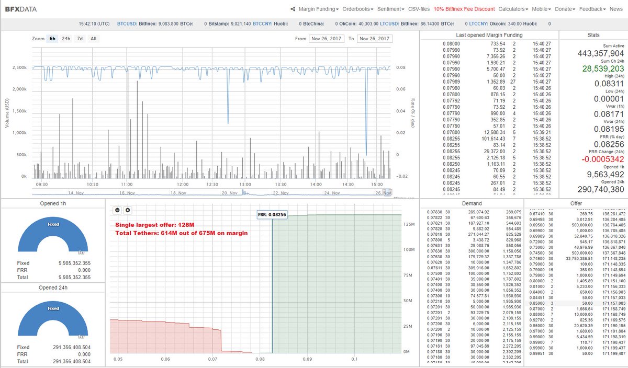Open the Sentiment dropdown menu
628x368 pixels.
coord(390,9)
